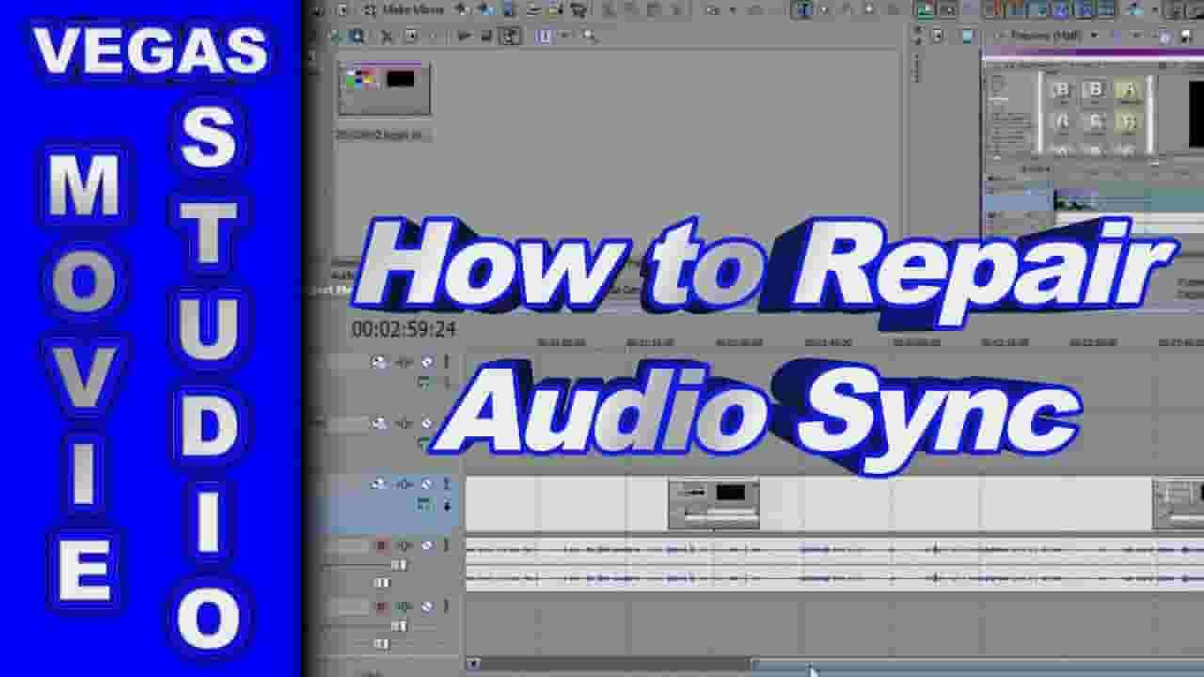Open Track FX on first video track
Screen dimensions: 1204x677
(404, 362)
